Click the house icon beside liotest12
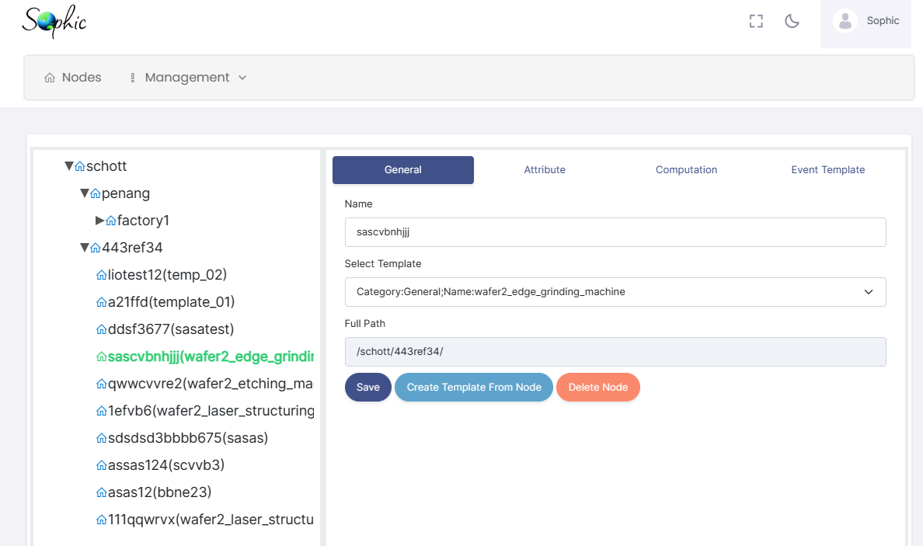This screenshot has width=923, height=546. point(101,275)
